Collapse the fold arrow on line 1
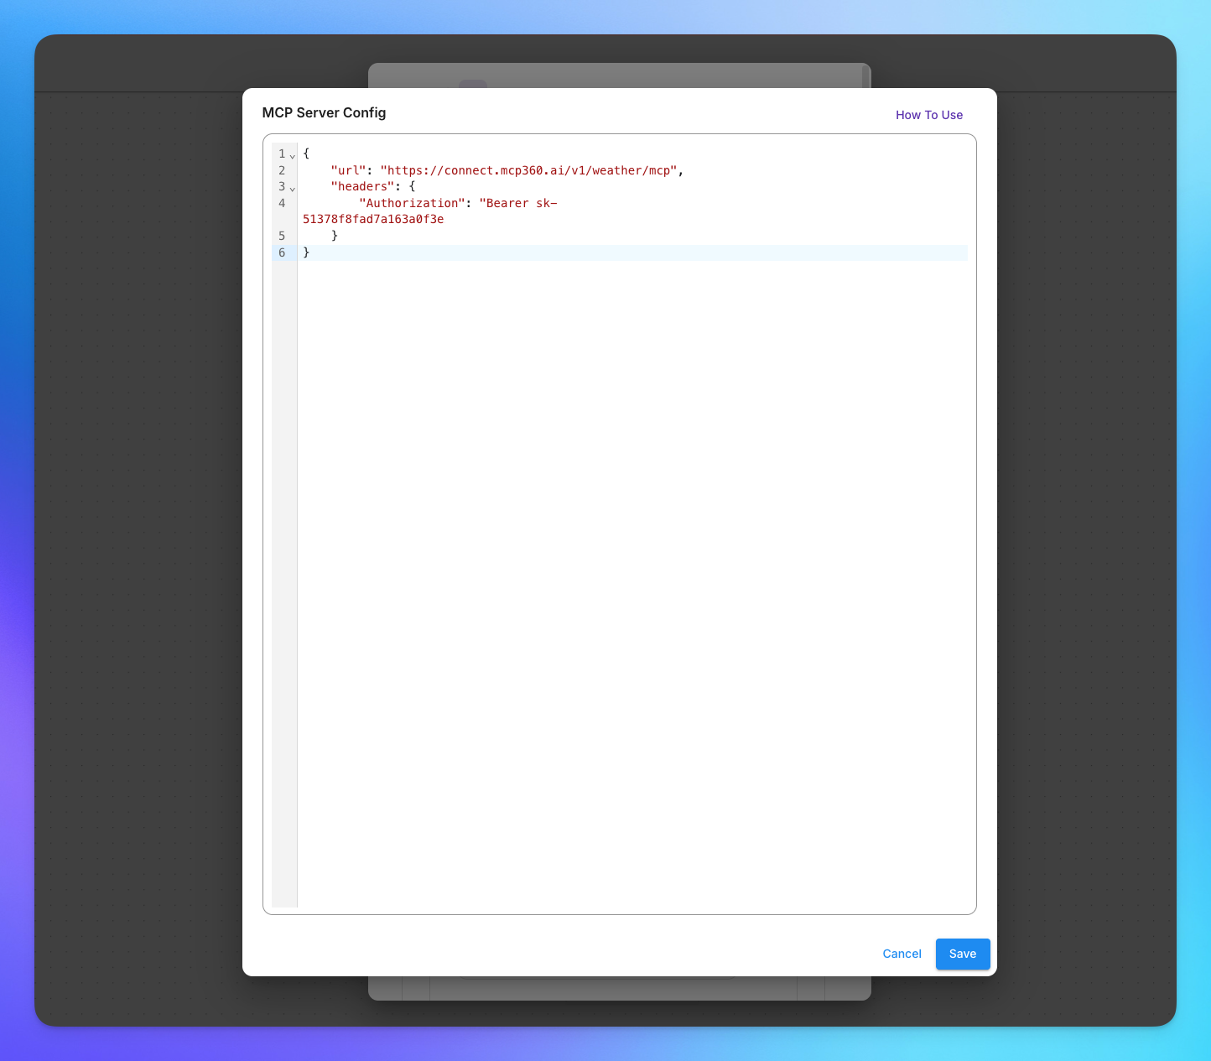Screen dimensions: 1211x1061 point(292,155)
